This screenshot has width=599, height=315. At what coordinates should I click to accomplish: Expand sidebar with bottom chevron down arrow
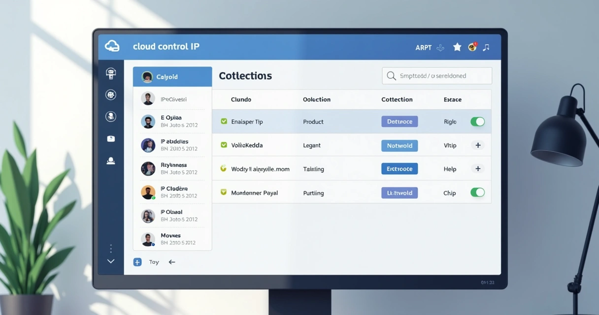(x=111, y=261)
